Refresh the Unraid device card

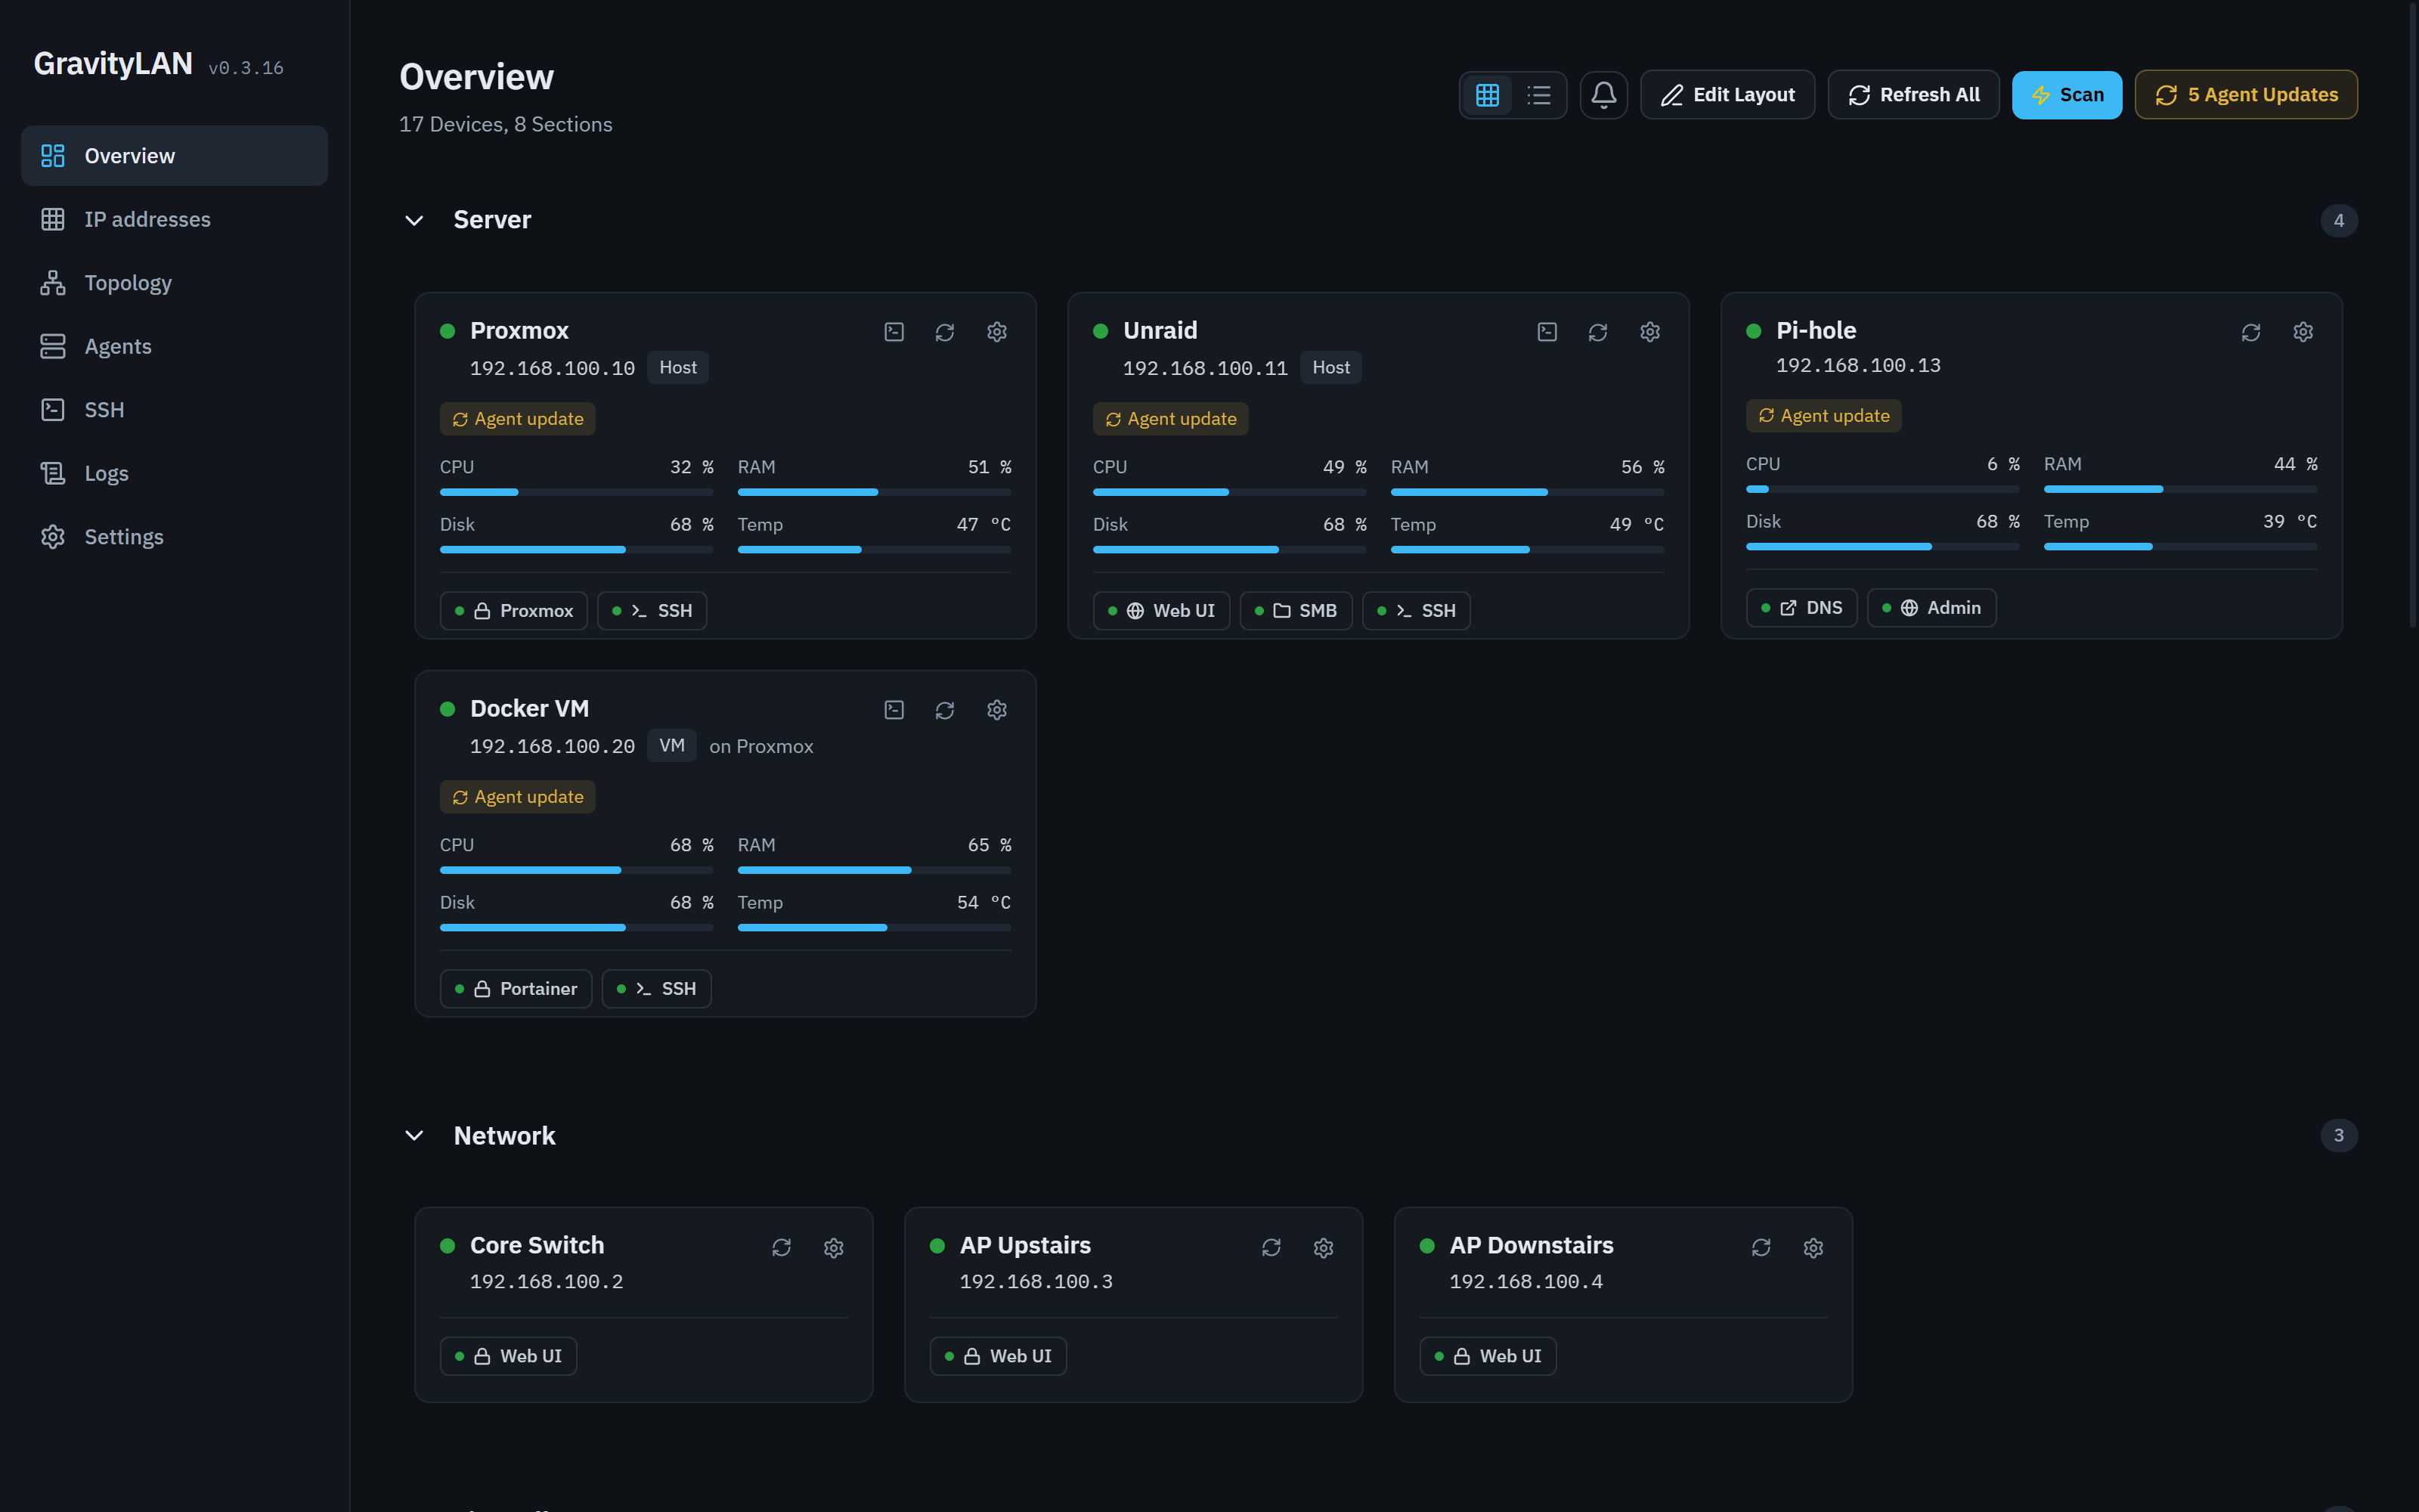tap(1597, 332)
